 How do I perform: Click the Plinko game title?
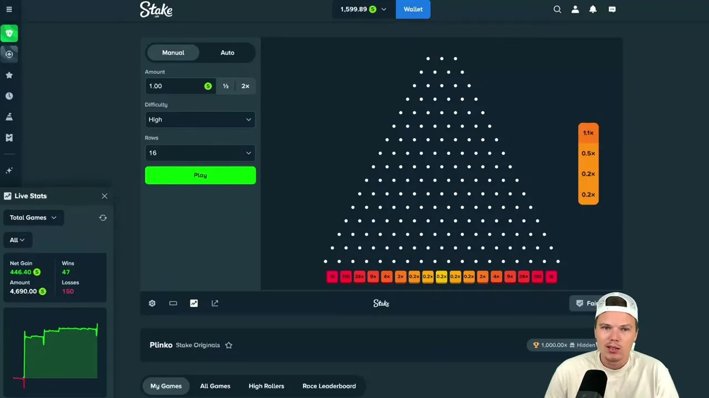click(x=161, y=345)
